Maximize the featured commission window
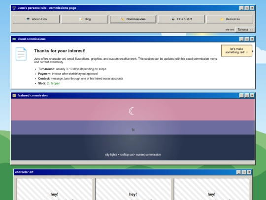This screenshot has height=200, width=266. 247,96
